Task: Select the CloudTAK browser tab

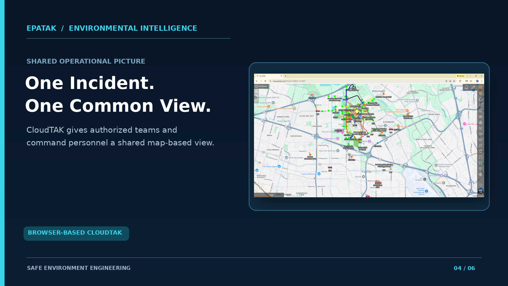Action: (269, 76)
